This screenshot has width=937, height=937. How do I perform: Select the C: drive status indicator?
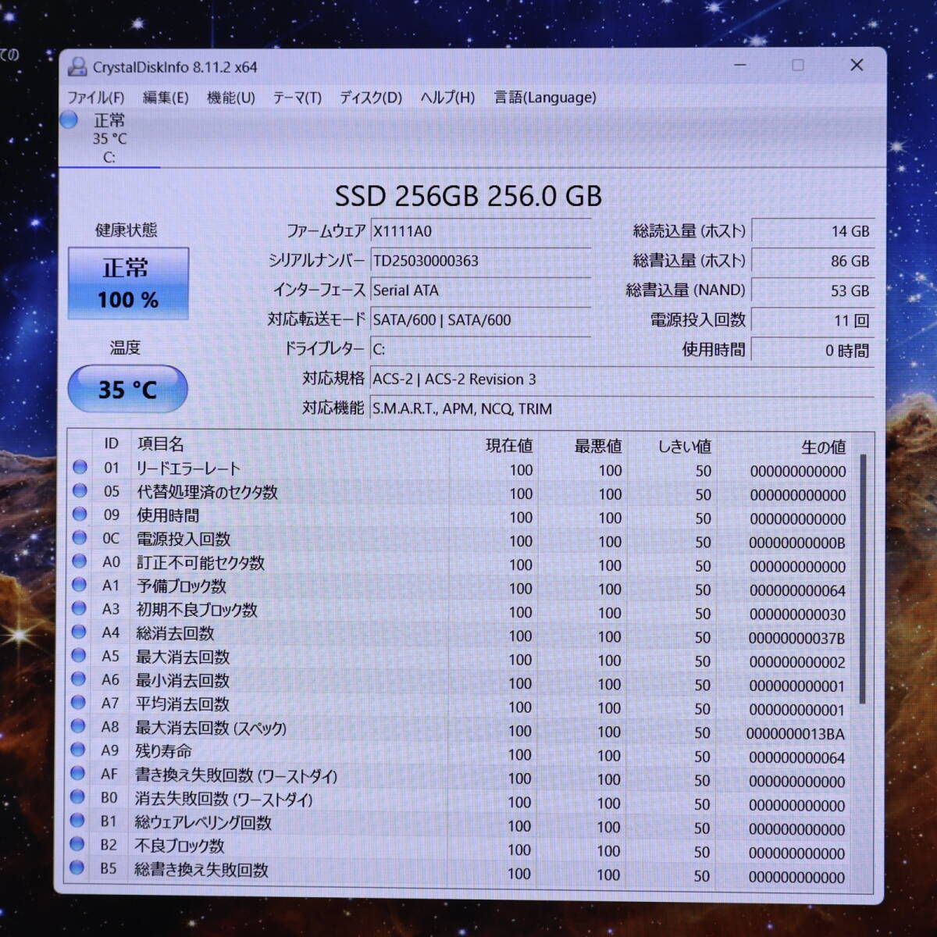click(109, 138)
